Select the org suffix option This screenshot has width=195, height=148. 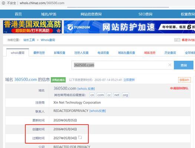click(x=125, y=95)
